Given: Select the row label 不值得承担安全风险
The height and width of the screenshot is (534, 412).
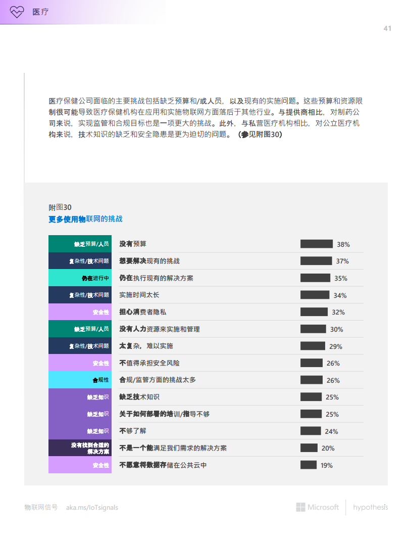Looking at the screenshot, I should 149,363.
